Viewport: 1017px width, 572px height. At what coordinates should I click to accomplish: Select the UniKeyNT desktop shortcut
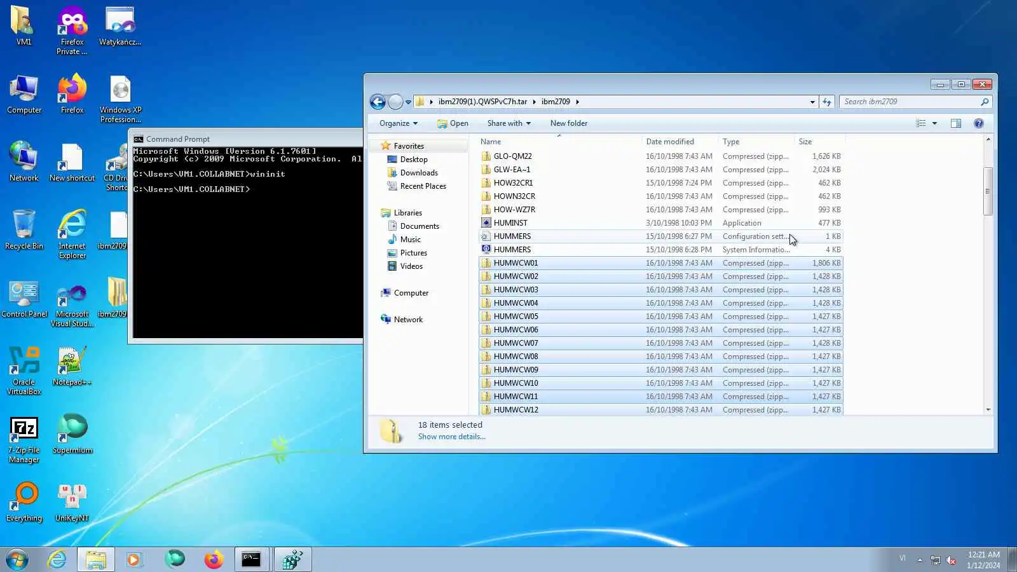pos(72,502)
